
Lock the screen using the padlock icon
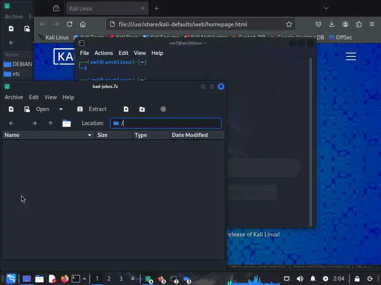click(357, 279)
